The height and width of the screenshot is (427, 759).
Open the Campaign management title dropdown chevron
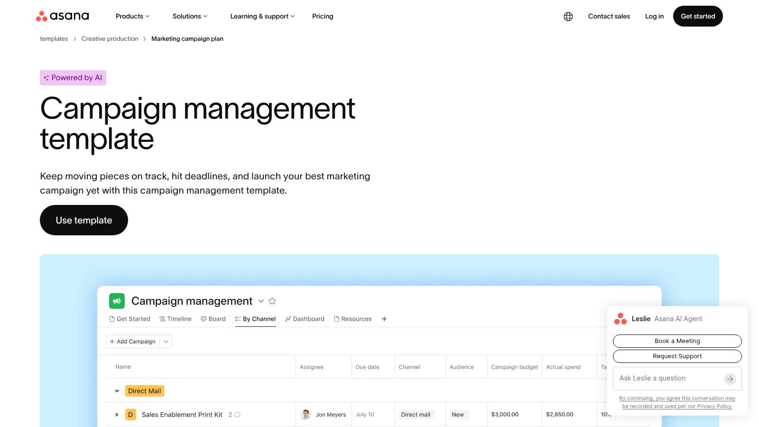[261, 301]
